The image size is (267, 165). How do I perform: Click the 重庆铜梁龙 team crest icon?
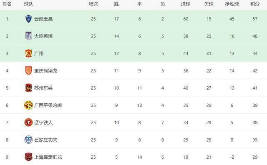28,70
